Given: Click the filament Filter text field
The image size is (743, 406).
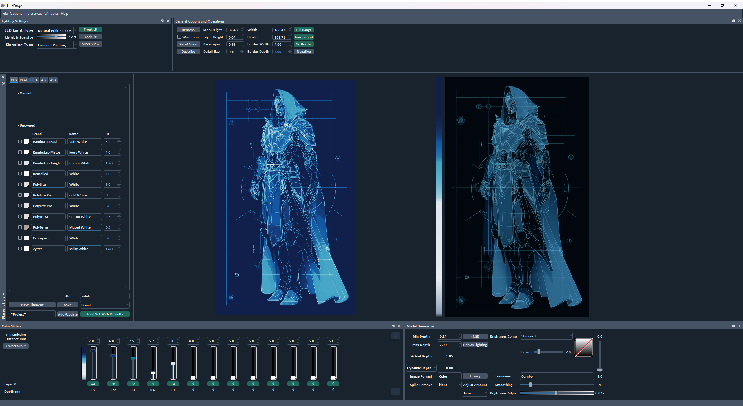Looking at the screenshot, I should point(104,296).
